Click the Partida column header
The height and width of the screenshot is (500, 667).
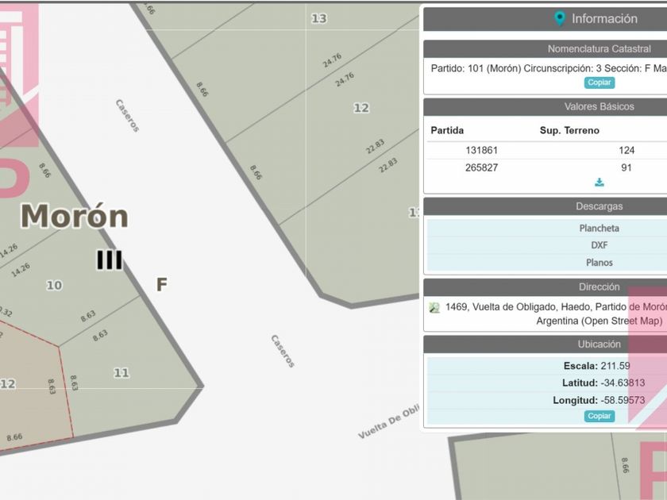pyautogui.click(x=447, y=130)
